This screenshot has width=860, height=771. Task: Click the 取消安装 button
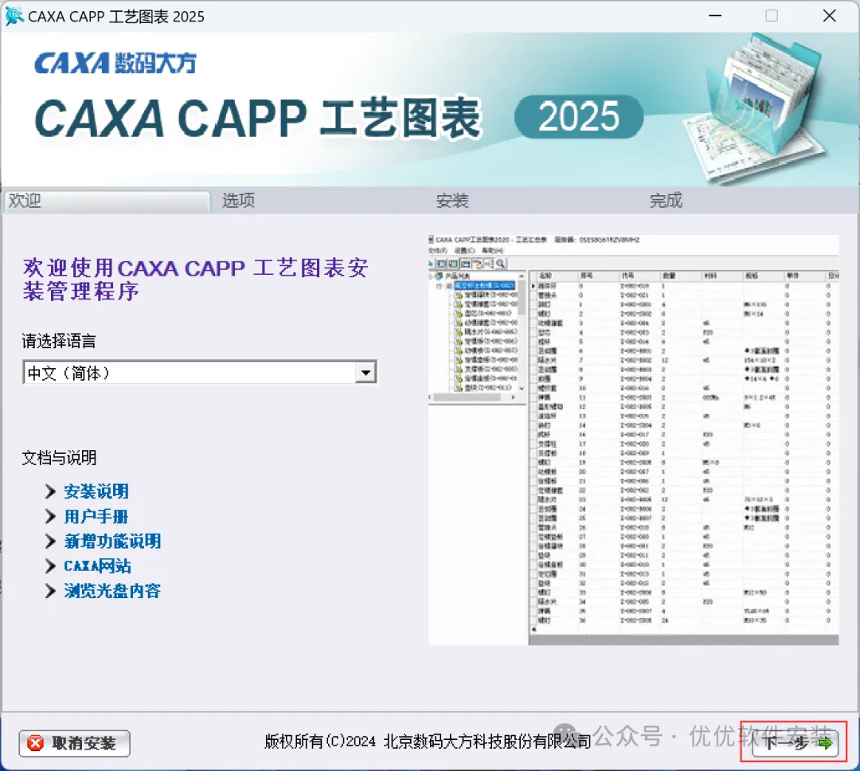[75, 743]
